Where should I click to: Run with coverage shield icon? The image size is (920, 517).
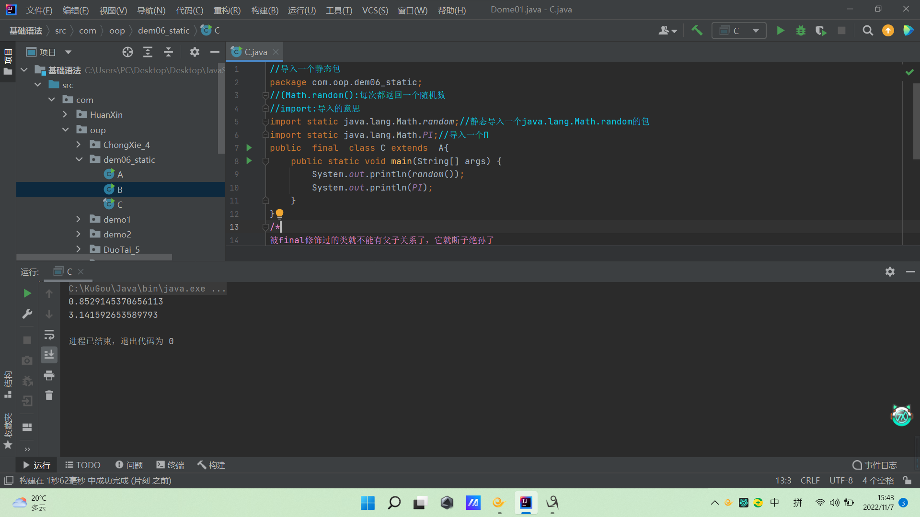tap(821, 31)
